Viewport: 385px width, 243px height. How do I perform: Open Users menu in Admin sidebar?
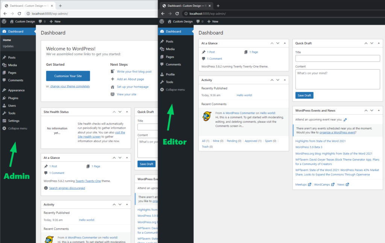[12, 106]
